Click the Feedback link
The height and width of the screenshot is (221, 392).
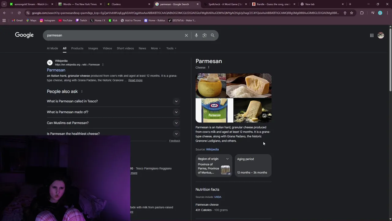click(x=175, y=141)
